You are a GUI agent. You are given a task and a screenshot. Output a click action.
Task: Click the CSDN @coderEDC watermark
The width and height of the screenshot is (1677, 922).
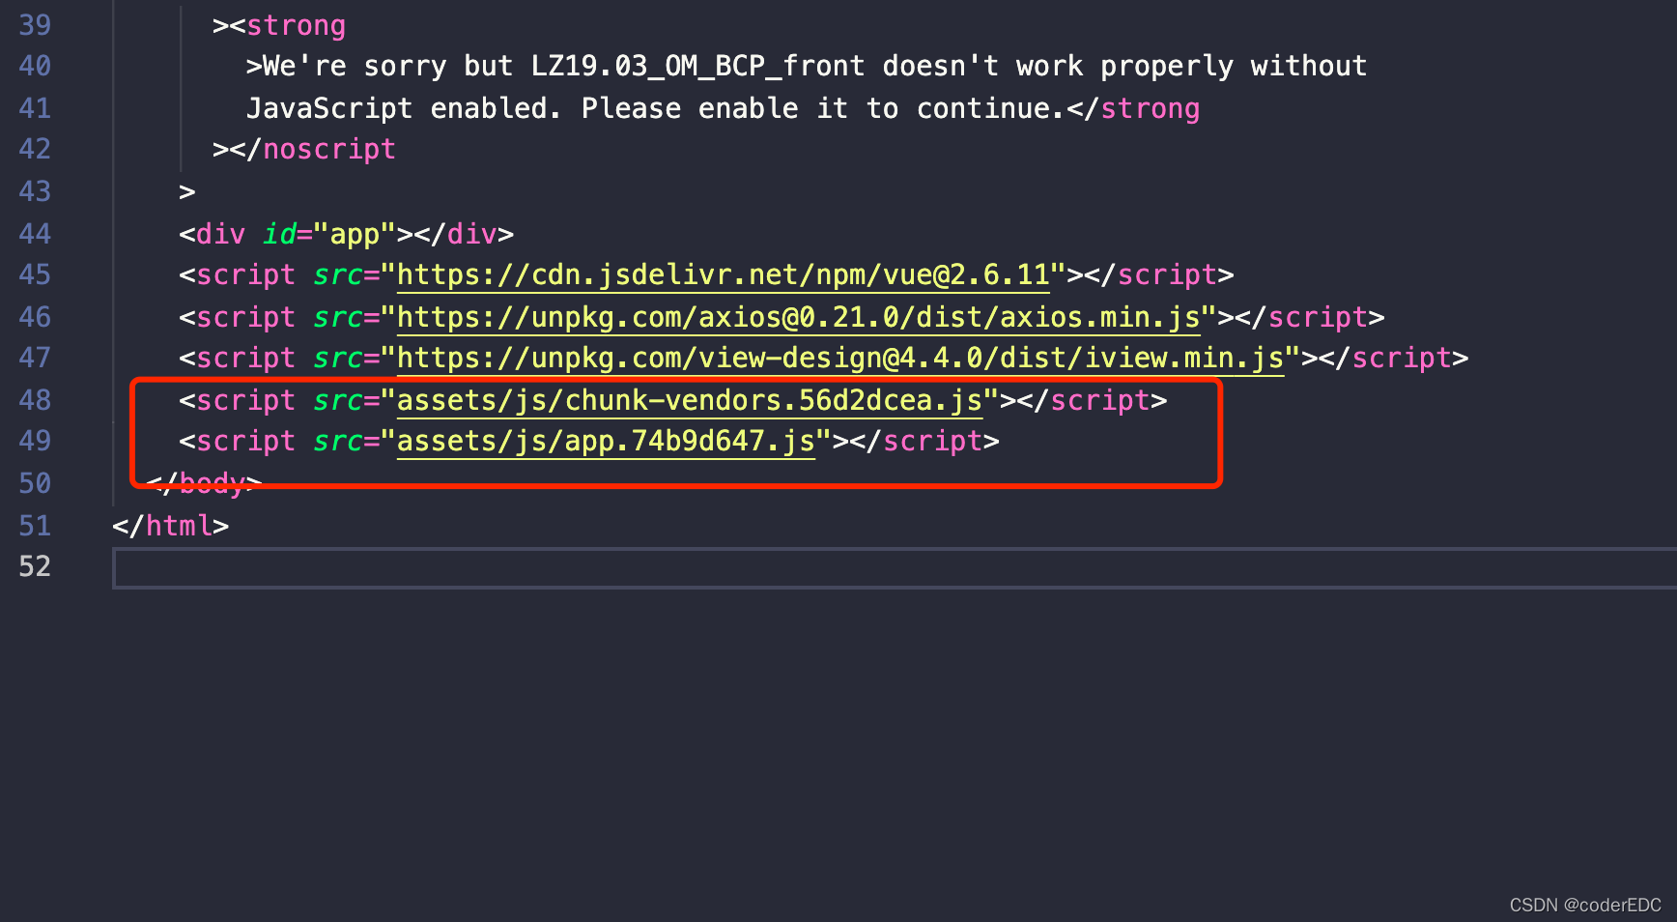coord(1584,905)
